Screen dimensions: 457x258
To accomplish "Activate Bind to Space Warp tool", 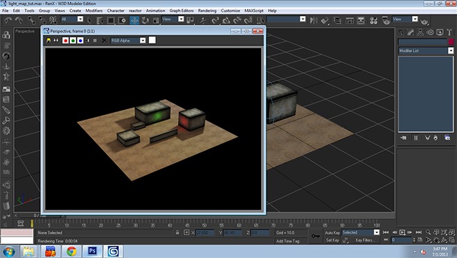I will pyautogui.click(x=53, y=20).
